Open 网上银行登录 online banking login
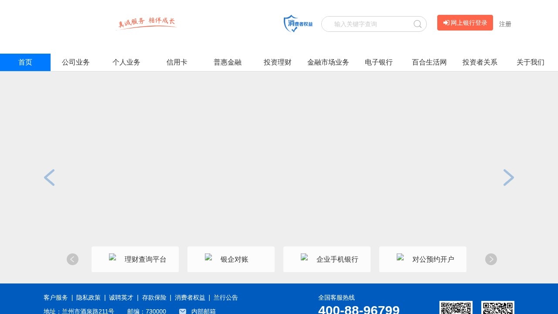 click(x=465, y=23)
